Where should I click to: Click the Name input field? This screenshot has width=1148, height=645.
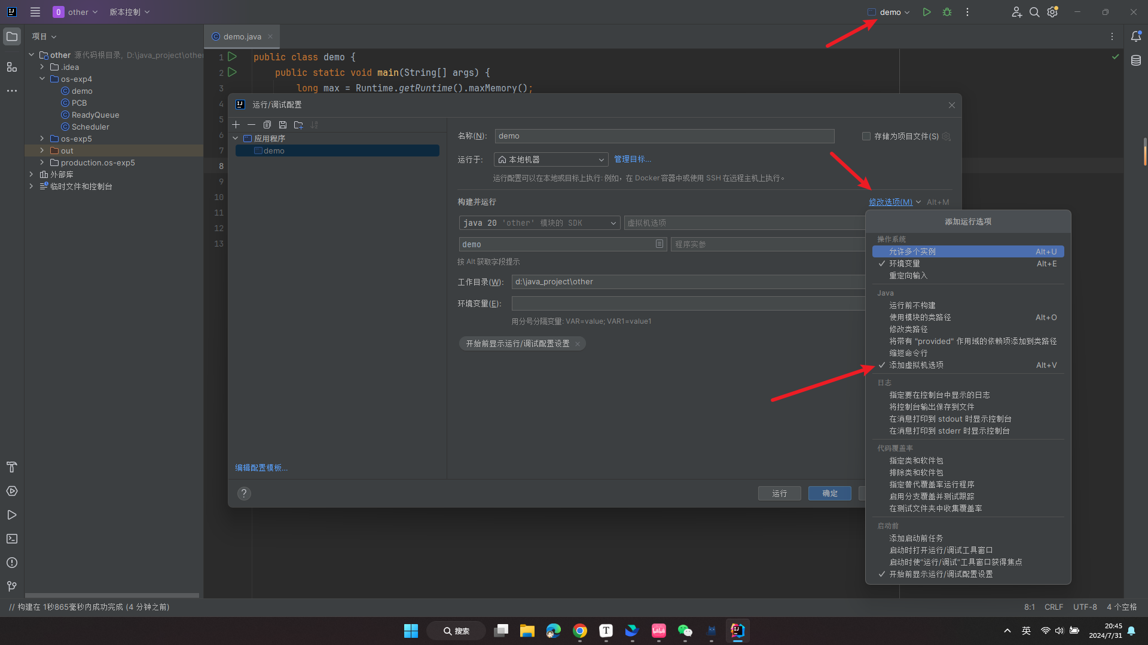(x=664, y=136)
